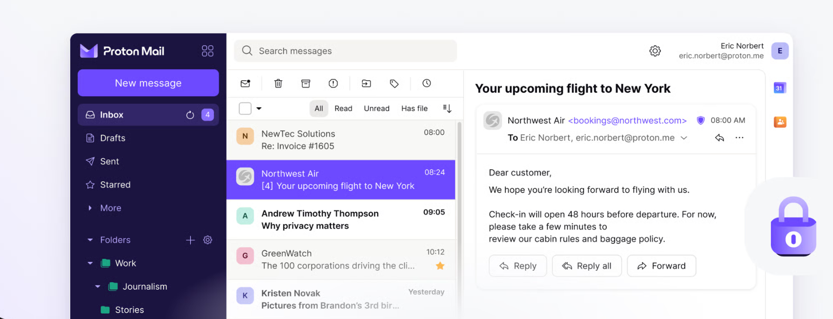
Task: Collapse the Journalism folder arrow
Action: coord(97,286)
